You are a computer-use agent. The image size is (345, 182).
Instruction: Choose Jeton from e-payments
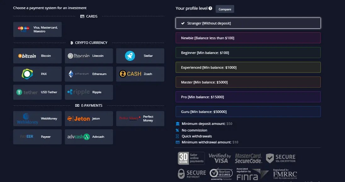point(88,118)
